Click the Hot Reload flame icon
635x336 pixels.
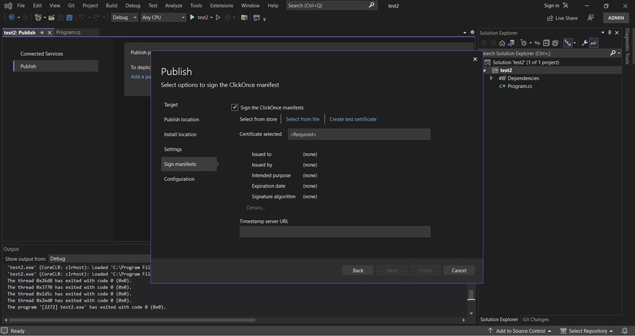228,18
